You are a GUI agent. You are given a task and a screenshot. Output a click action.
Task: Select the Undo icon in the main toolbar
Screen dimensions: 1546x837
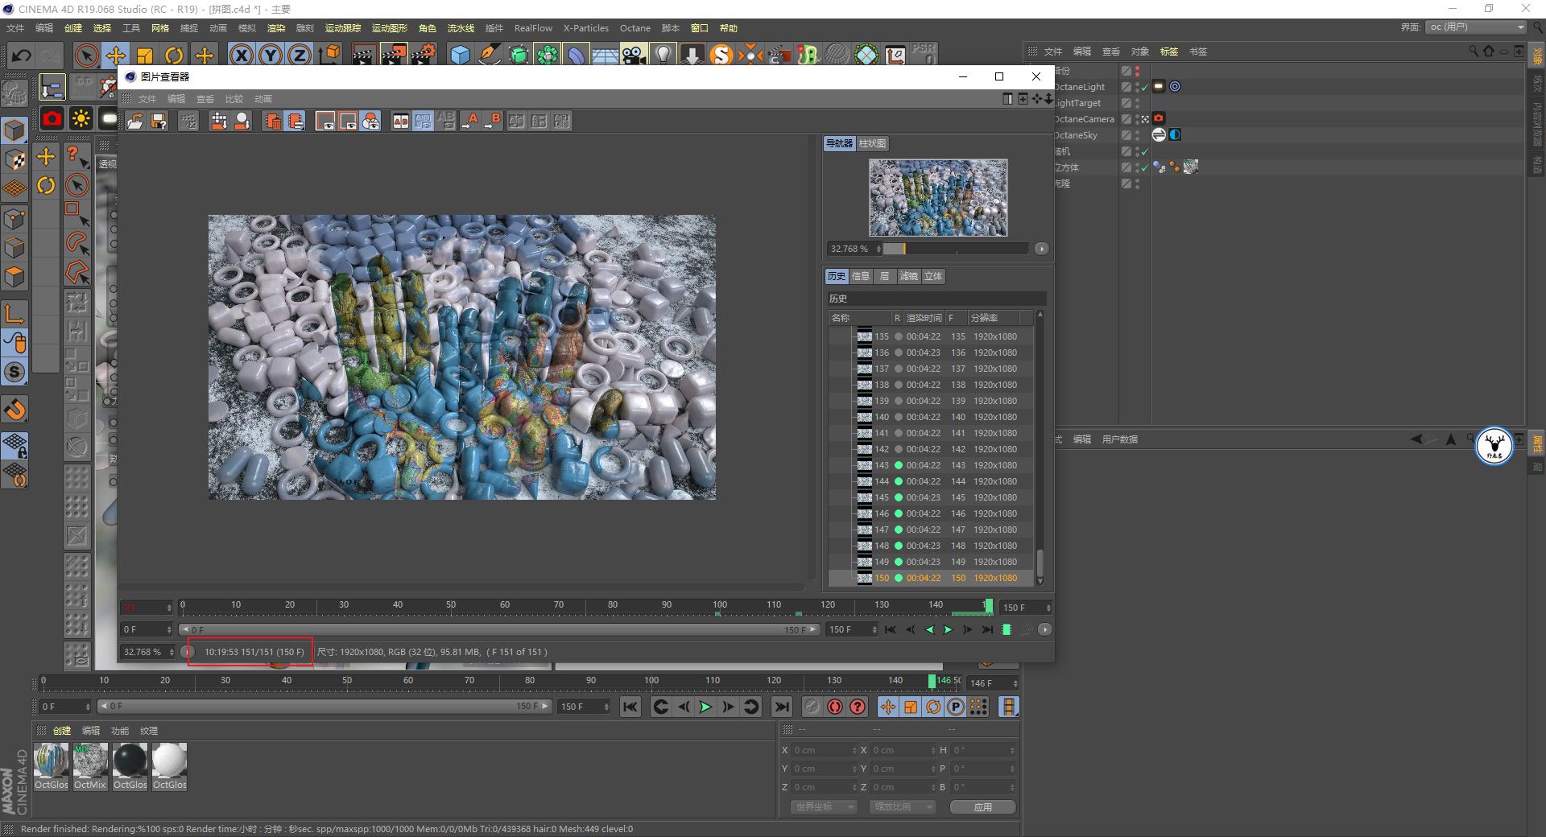[22, 55]
